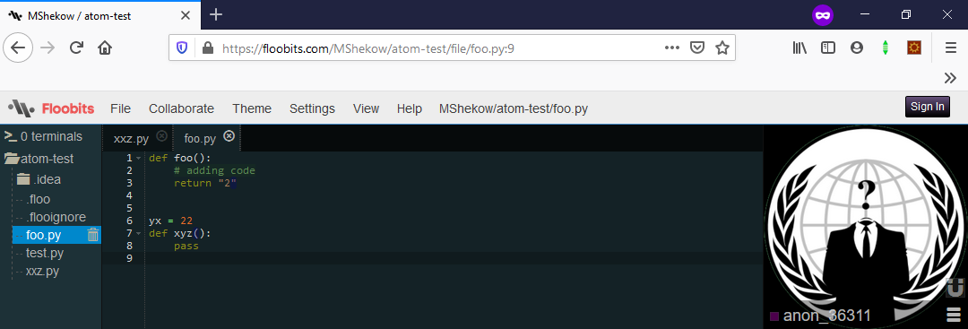The height and width of the screenshot is (329, 968).
Task: Open the hamburger menu beside anon_36311
Action: click(x=954, y=316)
